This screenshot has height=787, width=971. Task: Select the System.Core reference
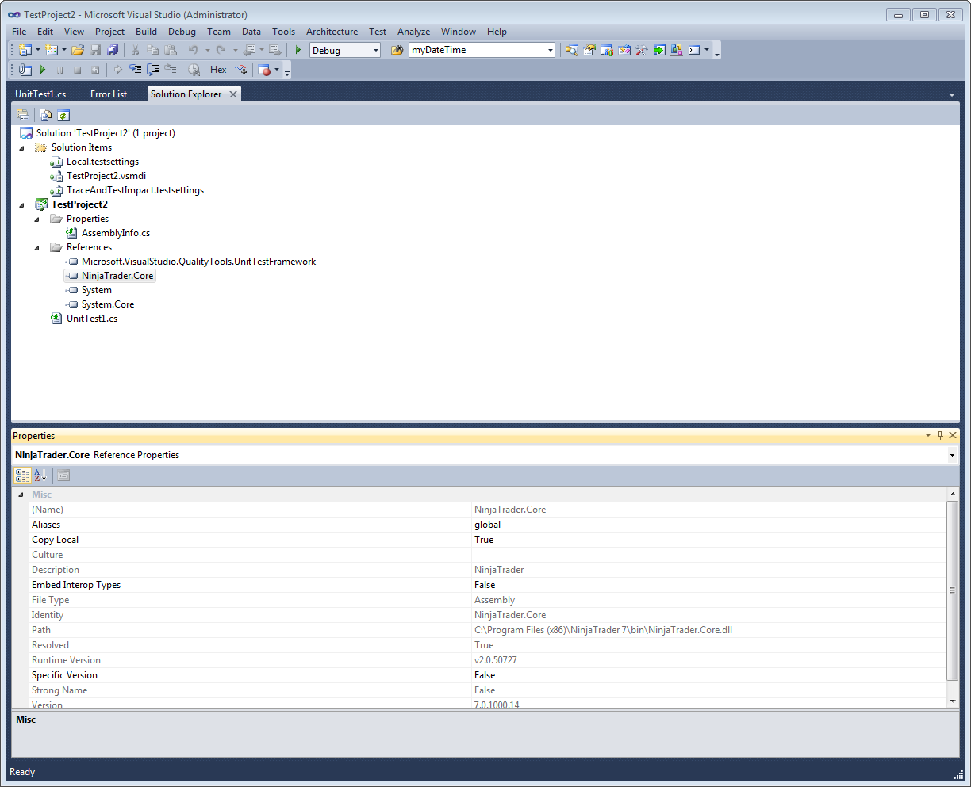[x=108, y=304]
